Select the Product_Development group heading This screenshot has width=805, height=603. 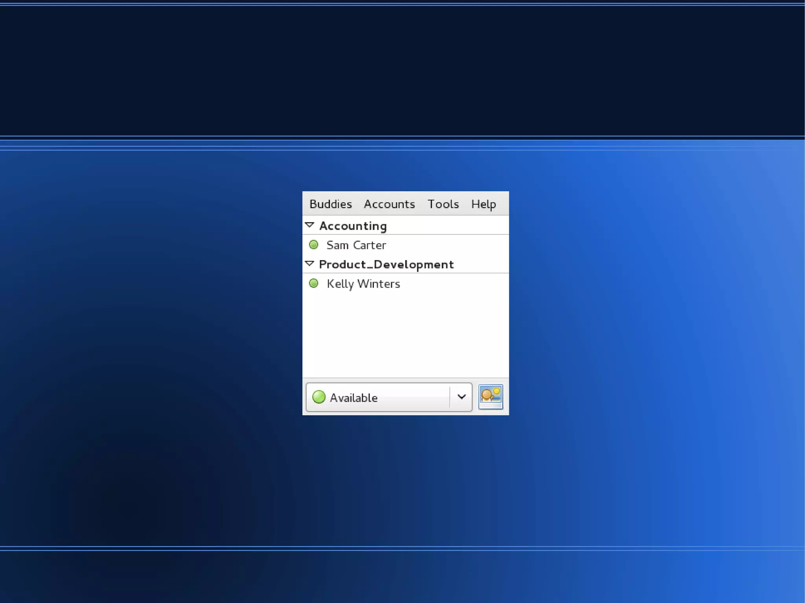click(x=386, y=264)
